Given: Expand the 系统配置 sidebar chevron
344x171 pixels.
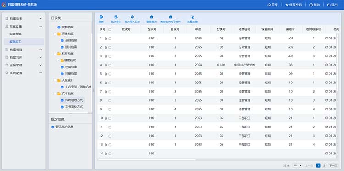Looking at the screenshot, I should point(40,72).
